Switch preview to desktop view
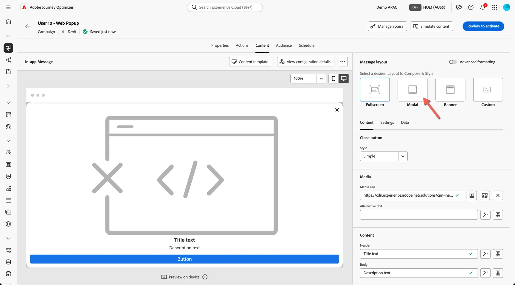The height and width of the screenshot is (285, 515). click(344, 79)
